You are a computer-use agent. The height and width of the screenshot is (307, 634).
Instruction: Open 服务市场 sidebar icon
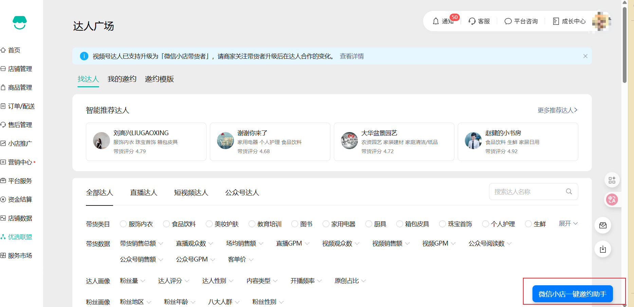click(x=3, y=256)
